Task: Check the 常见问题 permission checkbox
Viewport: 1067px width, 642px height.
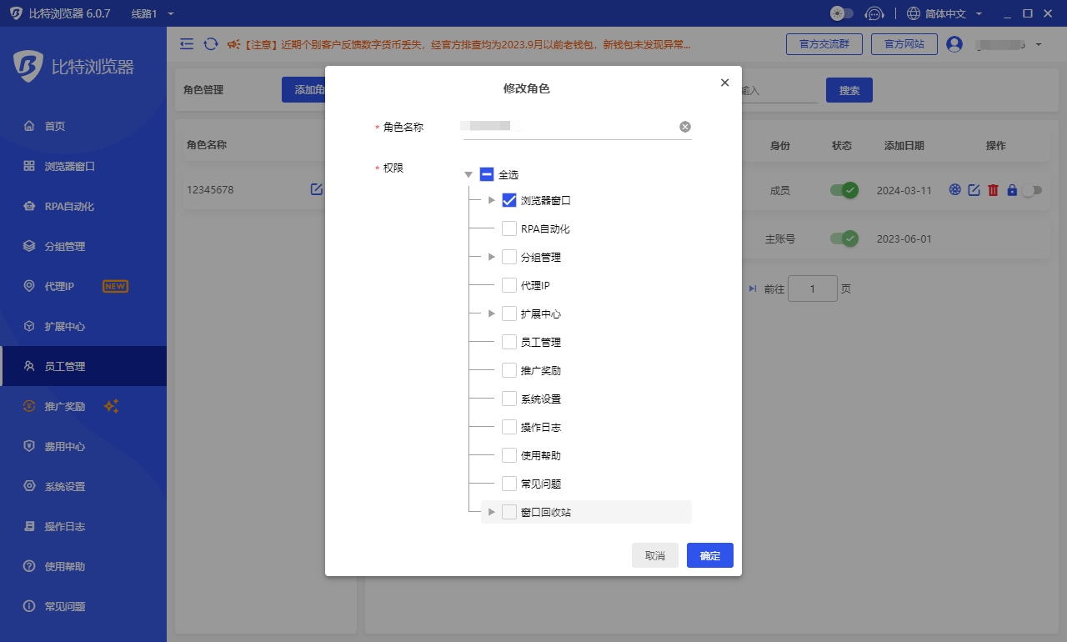Action: pos(509,484)
